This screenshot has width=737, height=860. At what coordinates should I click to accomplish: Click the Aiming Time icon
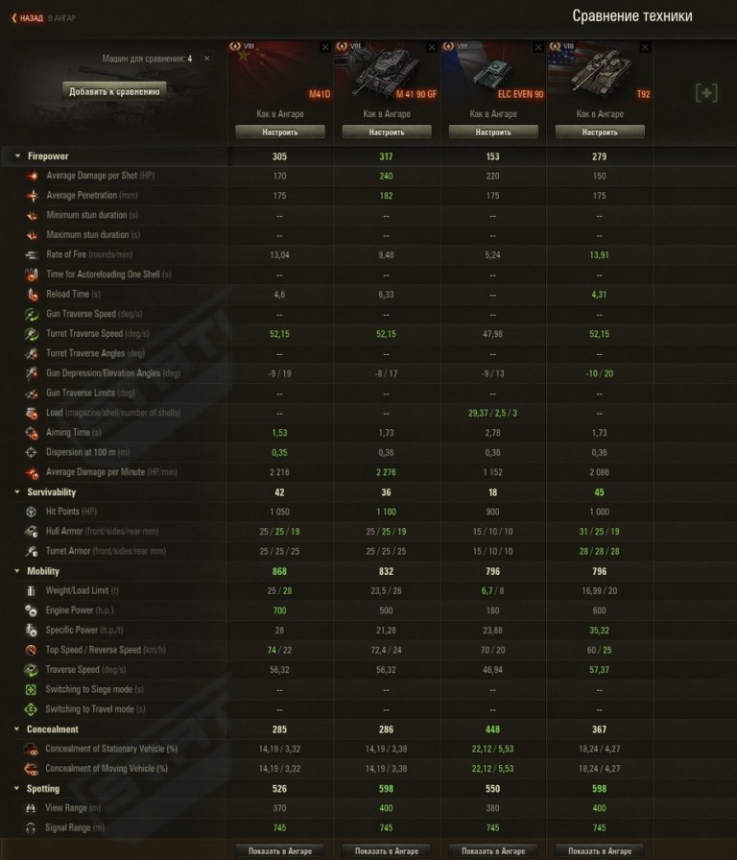(32, 433)
